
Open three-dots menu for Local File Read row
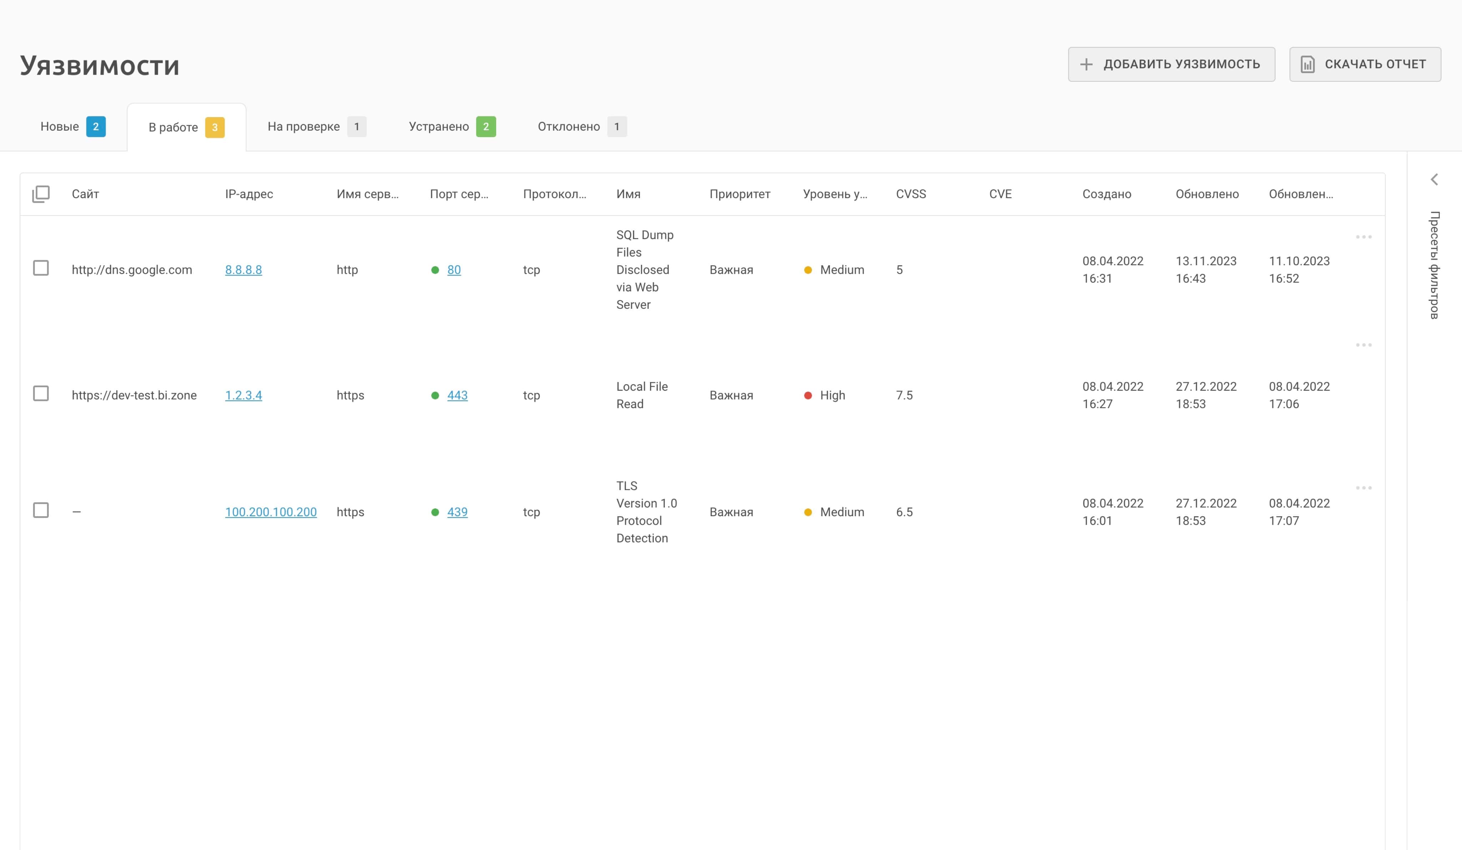[x=1363, y=345]
